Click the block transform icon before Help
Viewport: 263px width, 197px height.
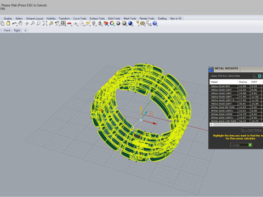149,24
